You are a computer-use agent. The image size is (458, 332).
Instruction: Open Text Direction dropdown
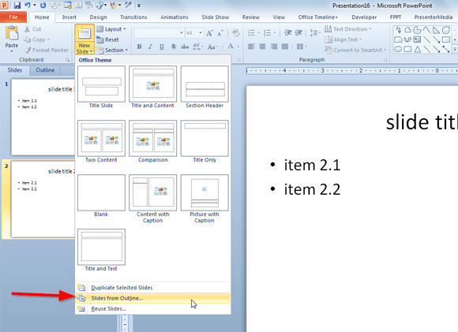point(348,29)
